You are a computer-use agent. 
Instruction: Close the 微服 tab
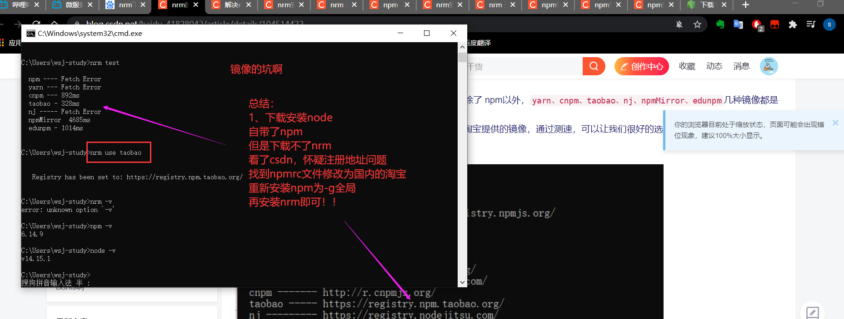(x=90, y=5)
